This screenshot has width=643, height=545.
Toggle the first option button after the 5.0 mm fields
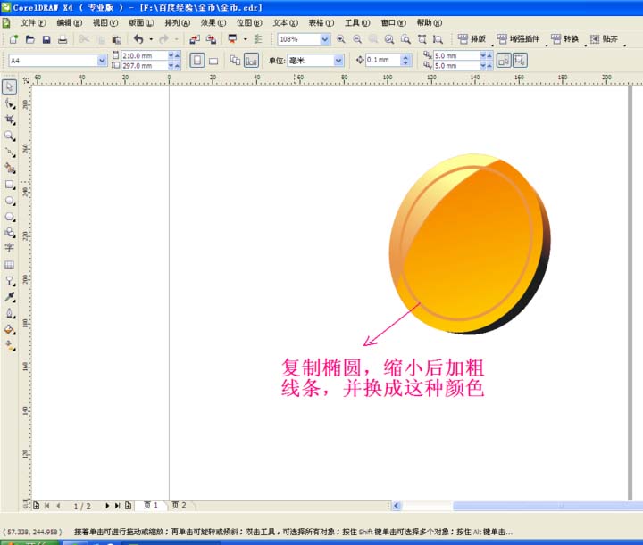[504, 61]
